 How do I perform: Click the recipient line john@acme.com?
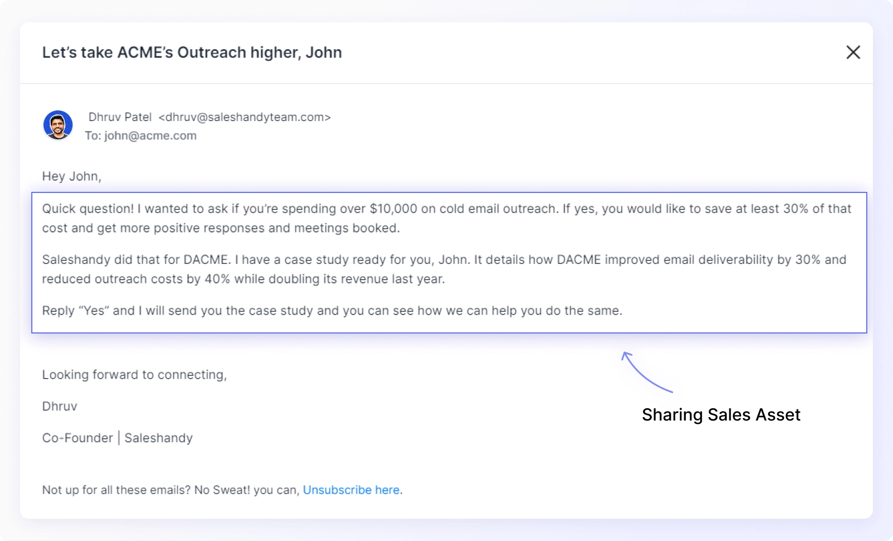click(141, 136)
